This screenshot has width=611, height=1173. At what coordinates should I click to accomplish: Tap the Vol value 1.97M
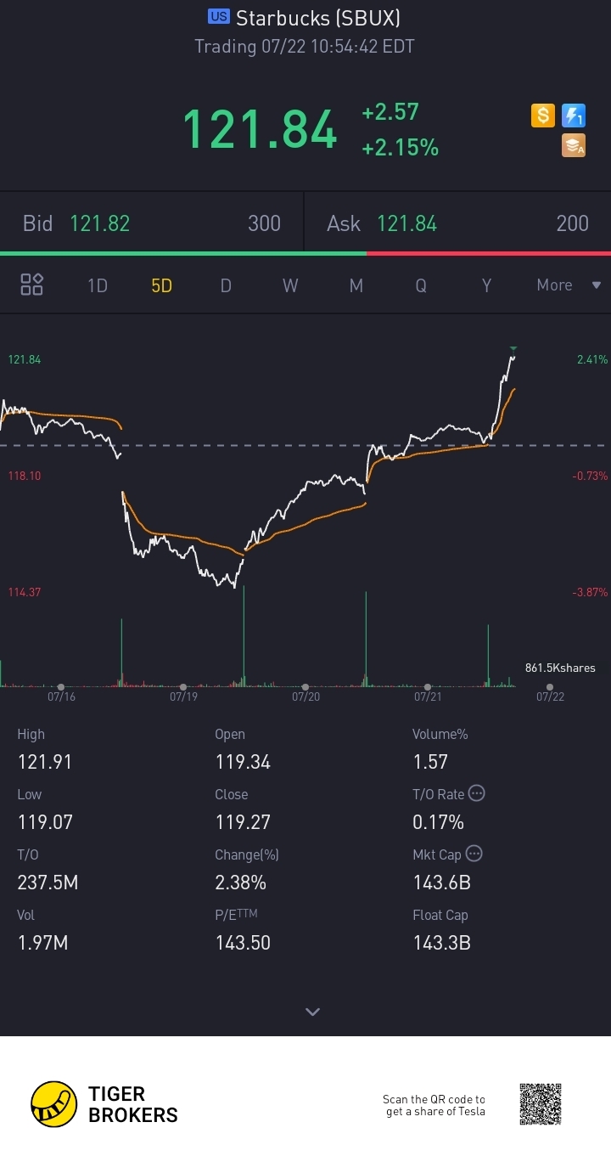coord(42,943)
